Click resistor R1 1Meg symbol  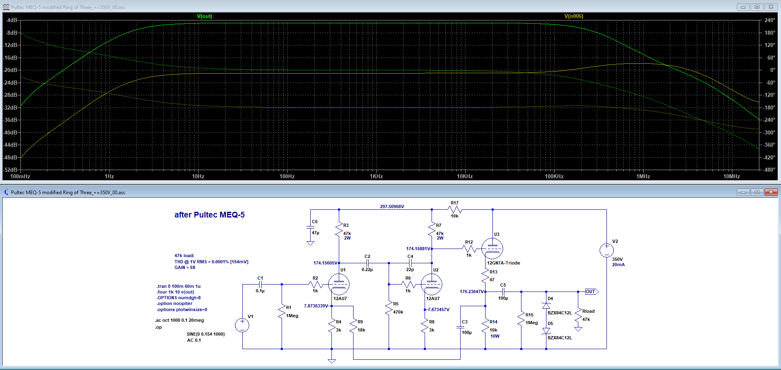point(282,312)
